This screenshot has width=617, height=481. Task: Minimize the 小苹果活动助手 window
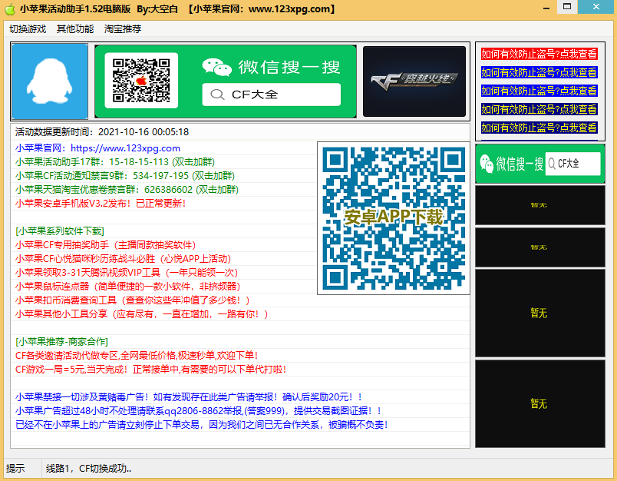[546, 8]
